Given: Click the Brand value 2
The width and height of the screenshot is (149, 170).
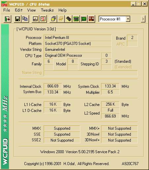Looking at the screenshot, I should [132, 38].
